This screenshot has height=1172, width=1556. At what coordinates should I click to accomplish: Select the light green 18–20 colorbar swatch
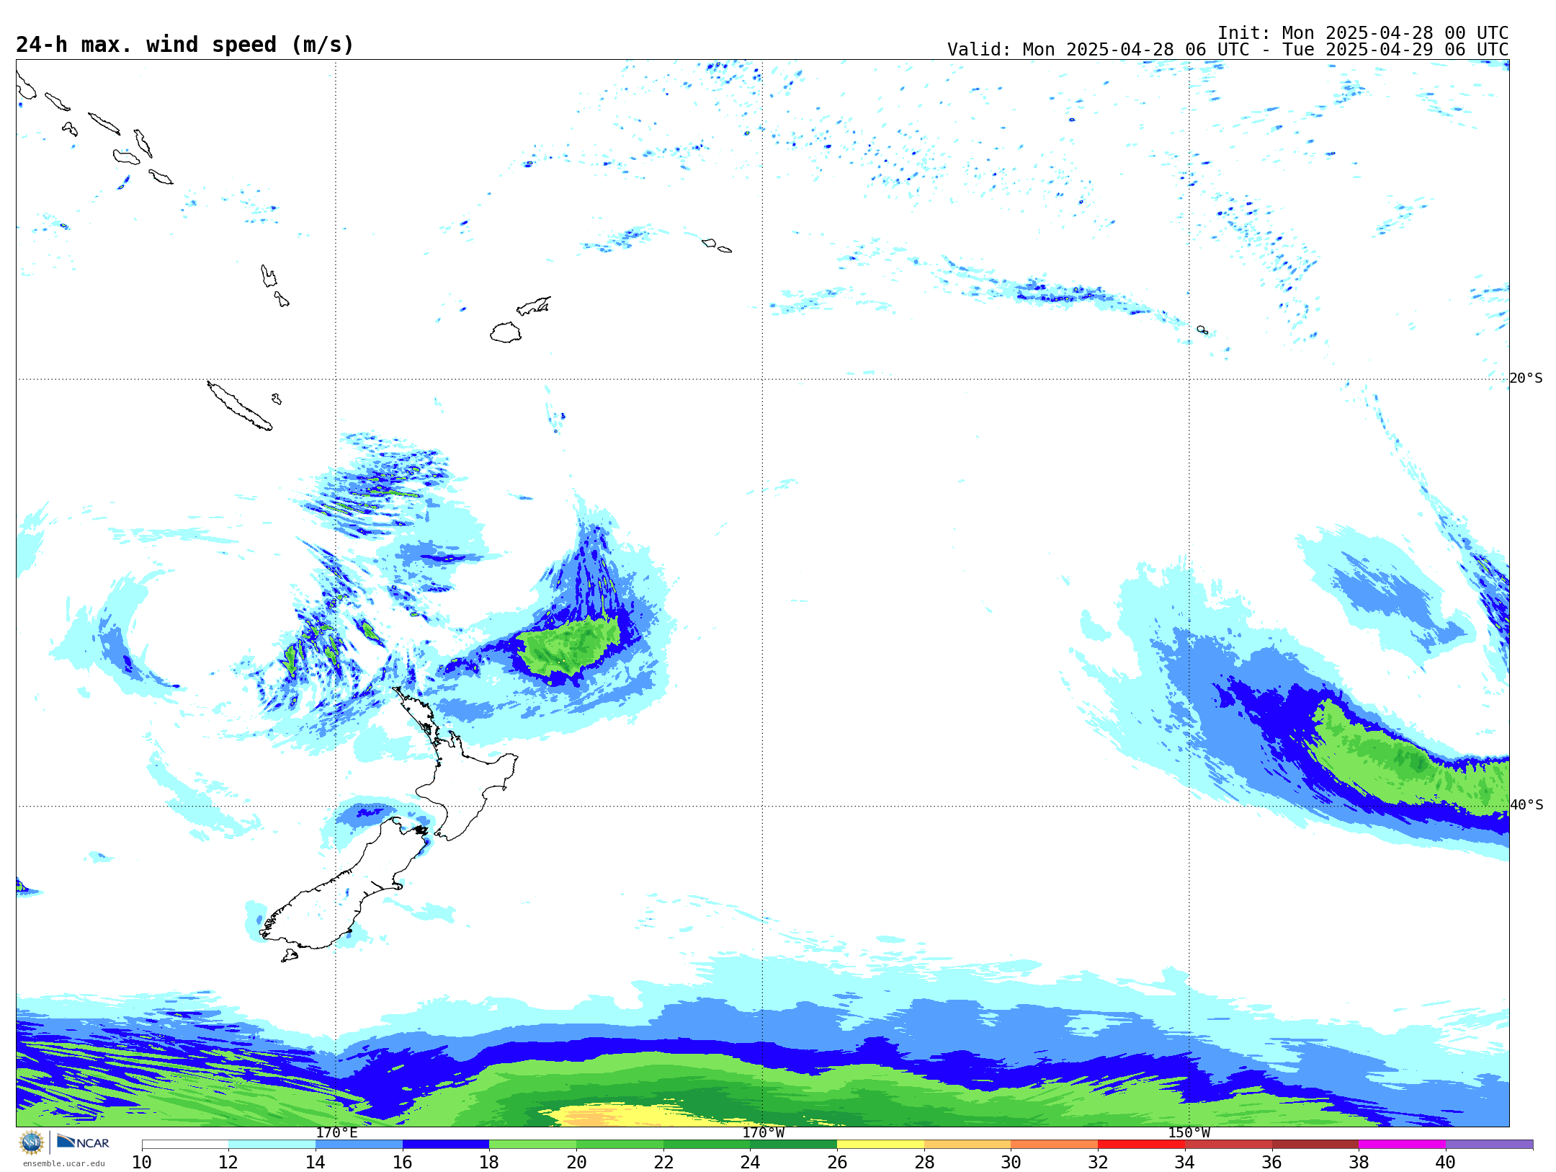coord(532,1145)
